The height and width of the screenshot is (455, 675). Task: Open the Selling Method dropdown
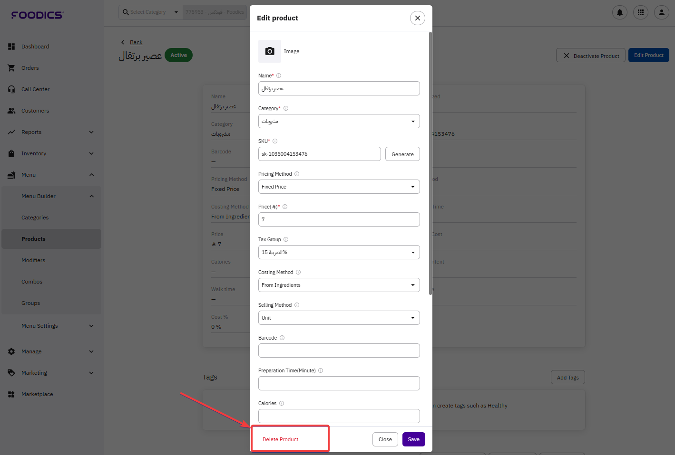339,318
